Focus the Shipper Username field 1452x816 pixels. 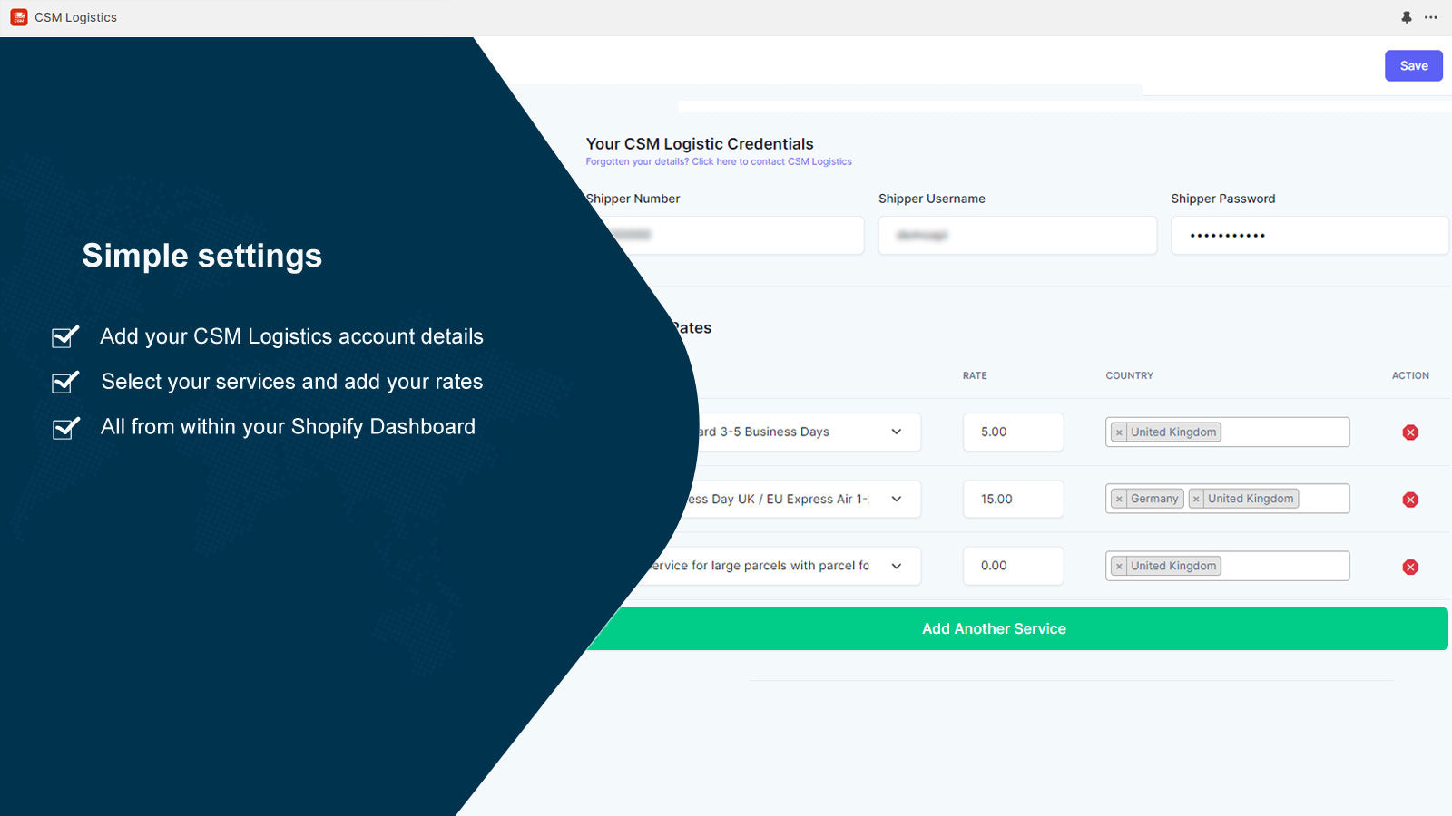[x=1017, y=235]
